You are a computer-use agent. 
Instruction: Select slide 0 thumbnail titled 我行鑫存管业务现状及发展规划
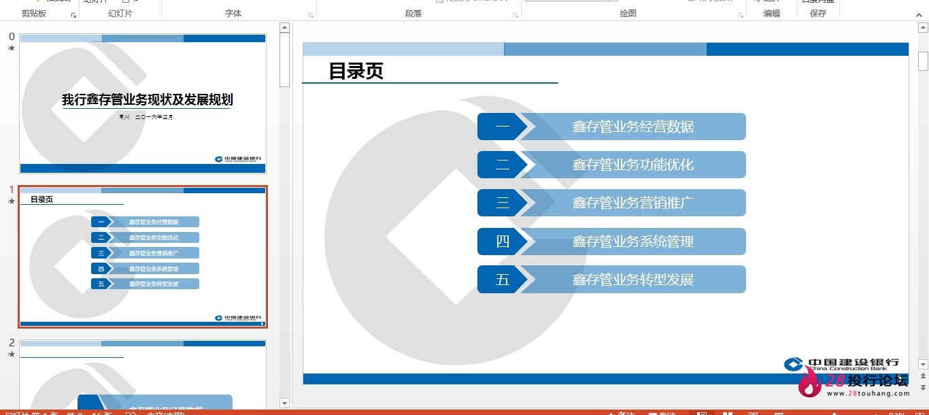[143, 104]
